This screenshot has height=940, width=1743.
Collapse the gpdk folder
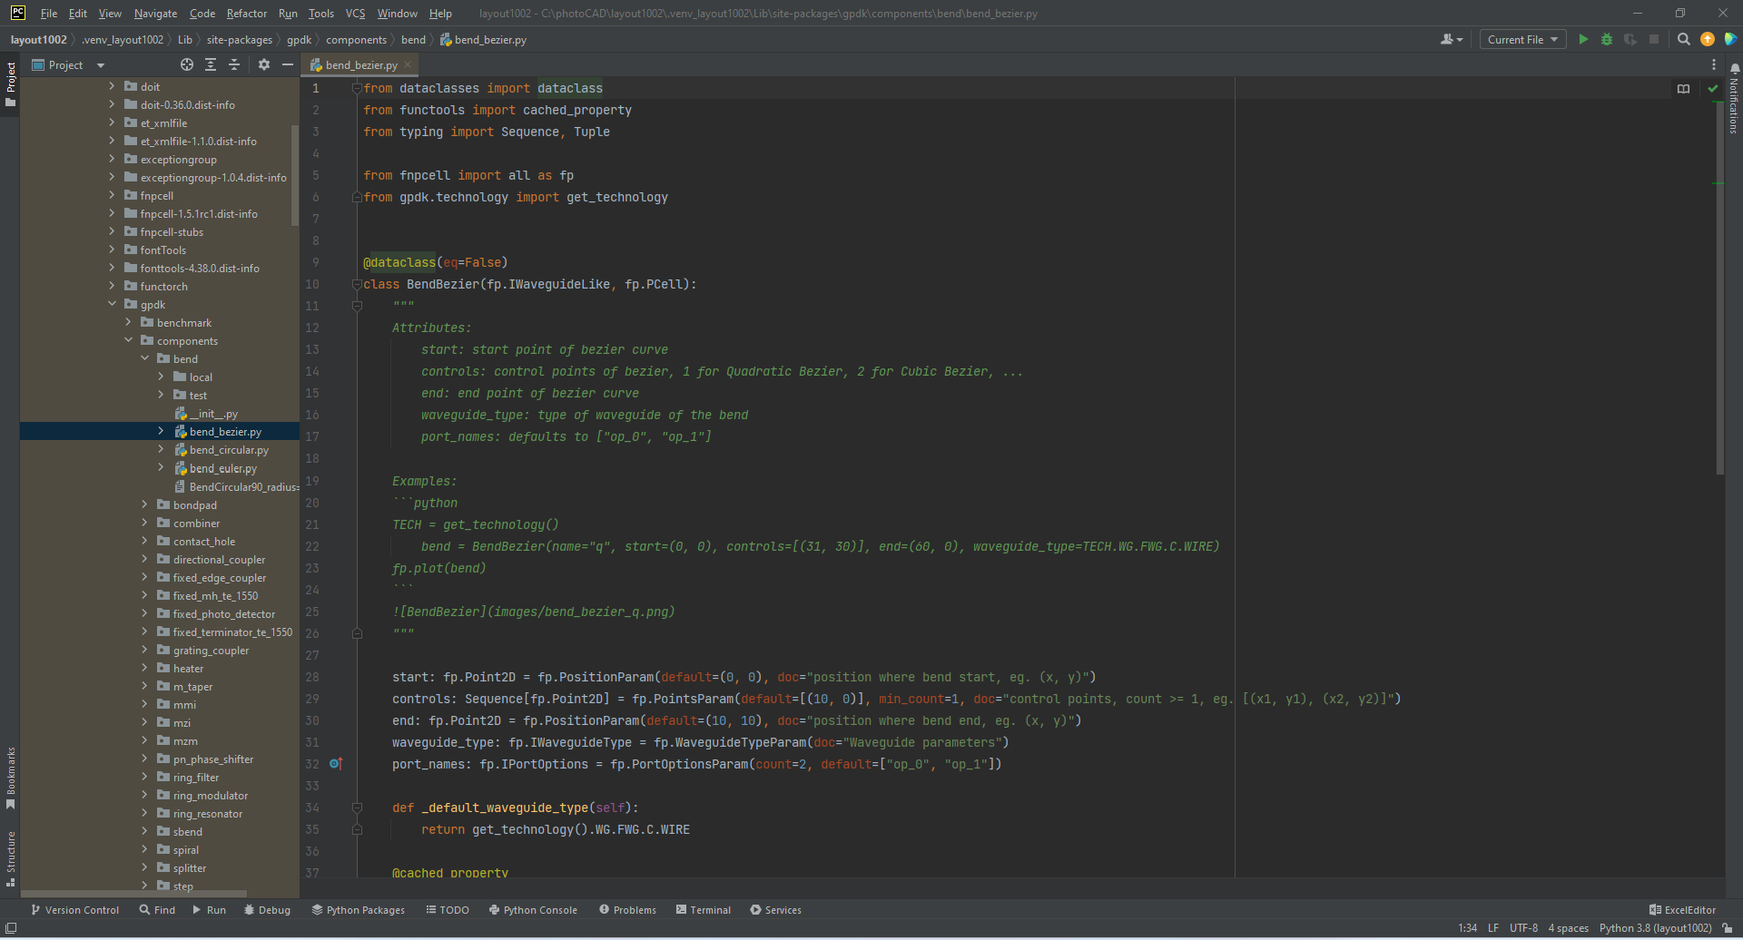113,304
